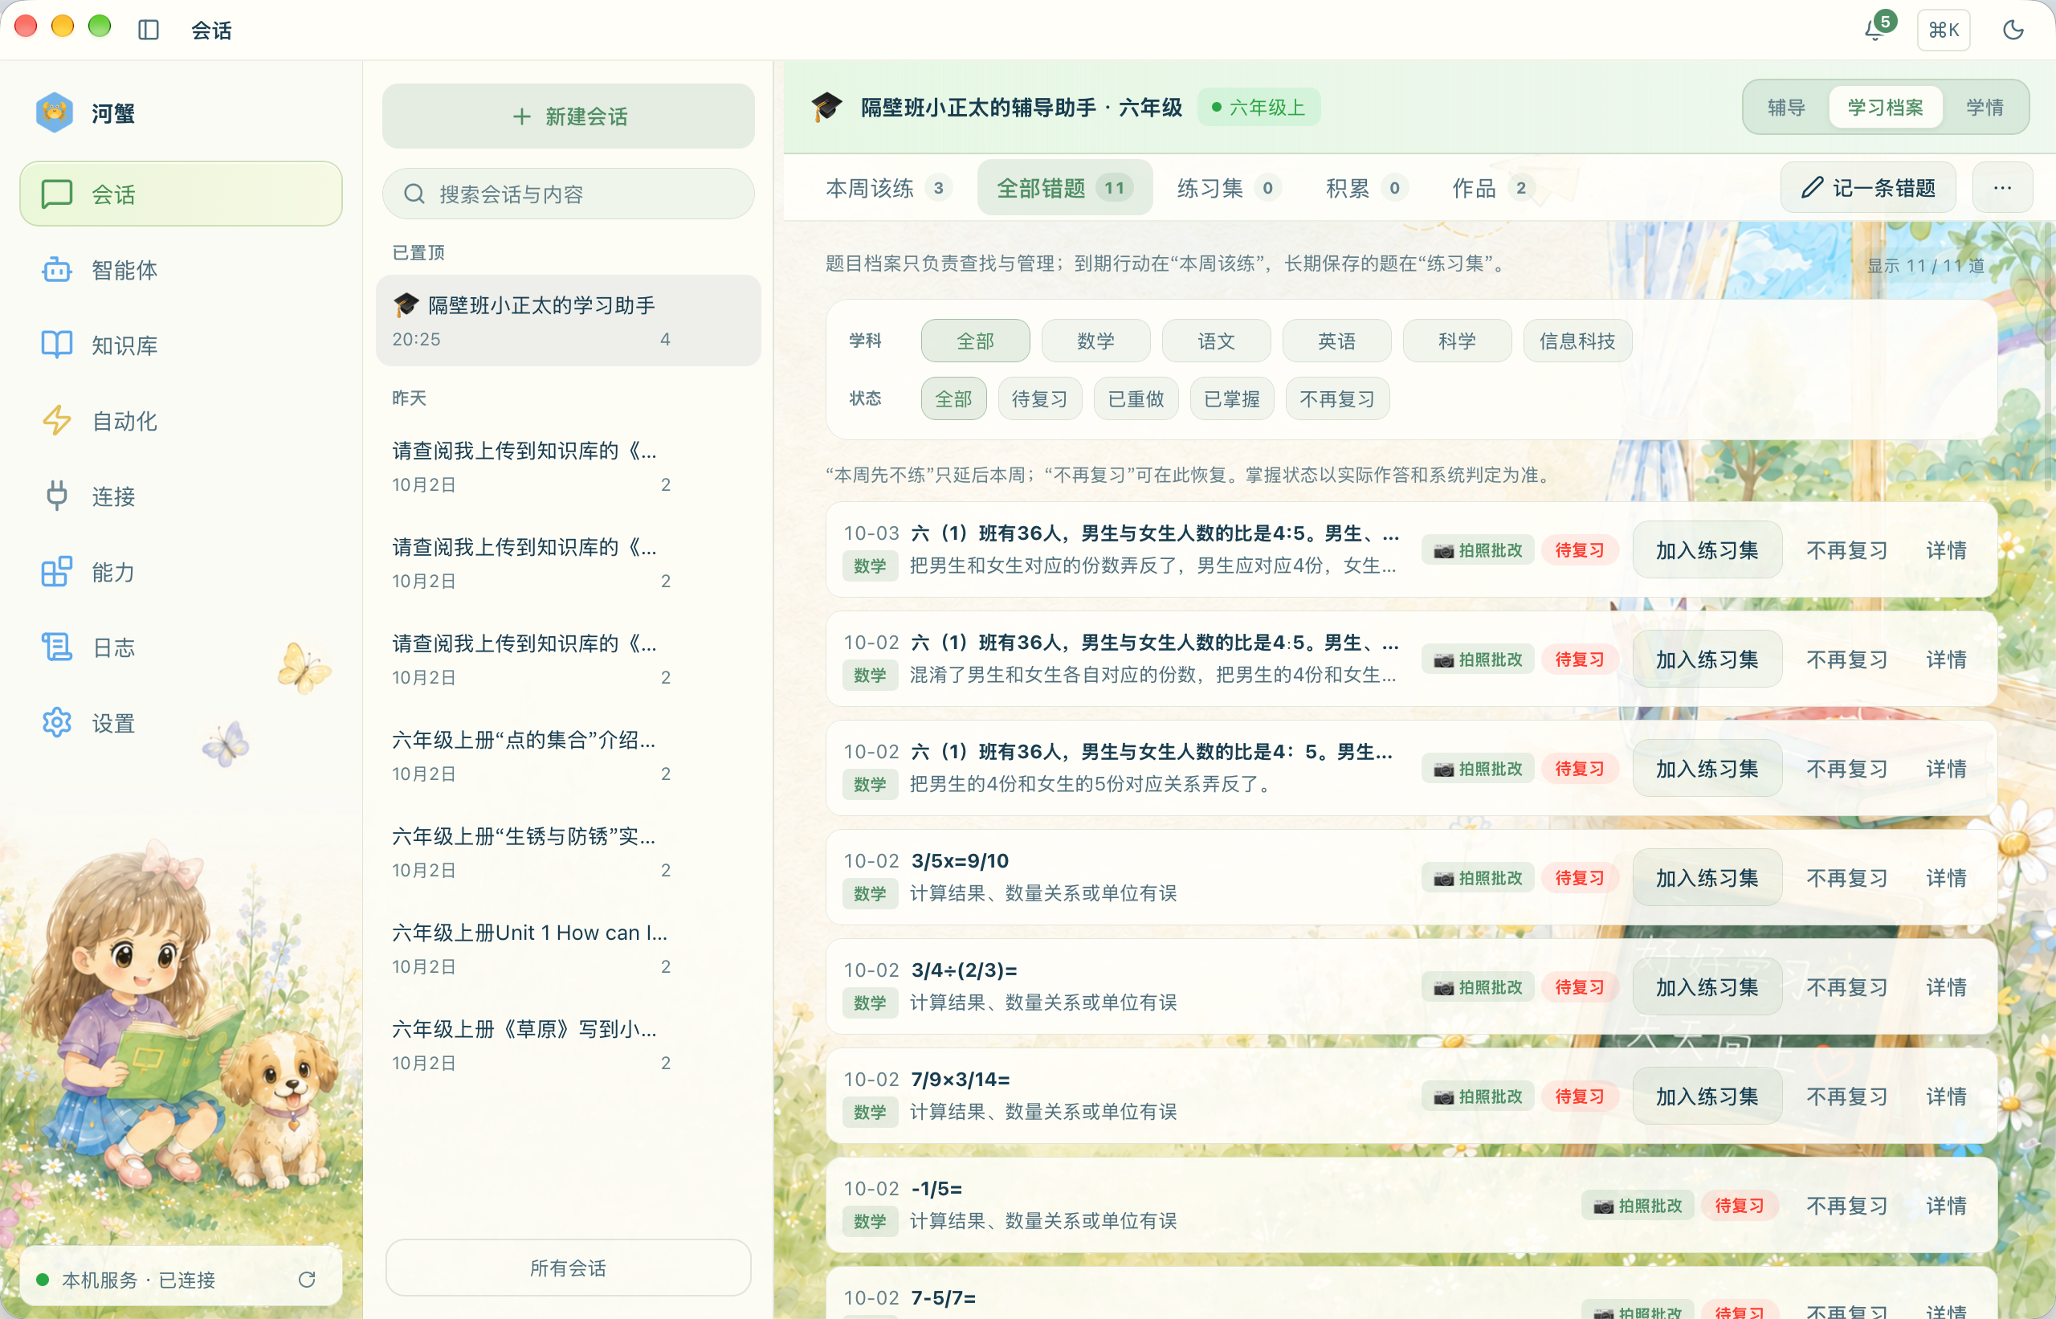Open chat 六年级上册“生锈与防锈”实...
The height and width of the screenshot is (1319, 2056).
(x=569, y=852)
